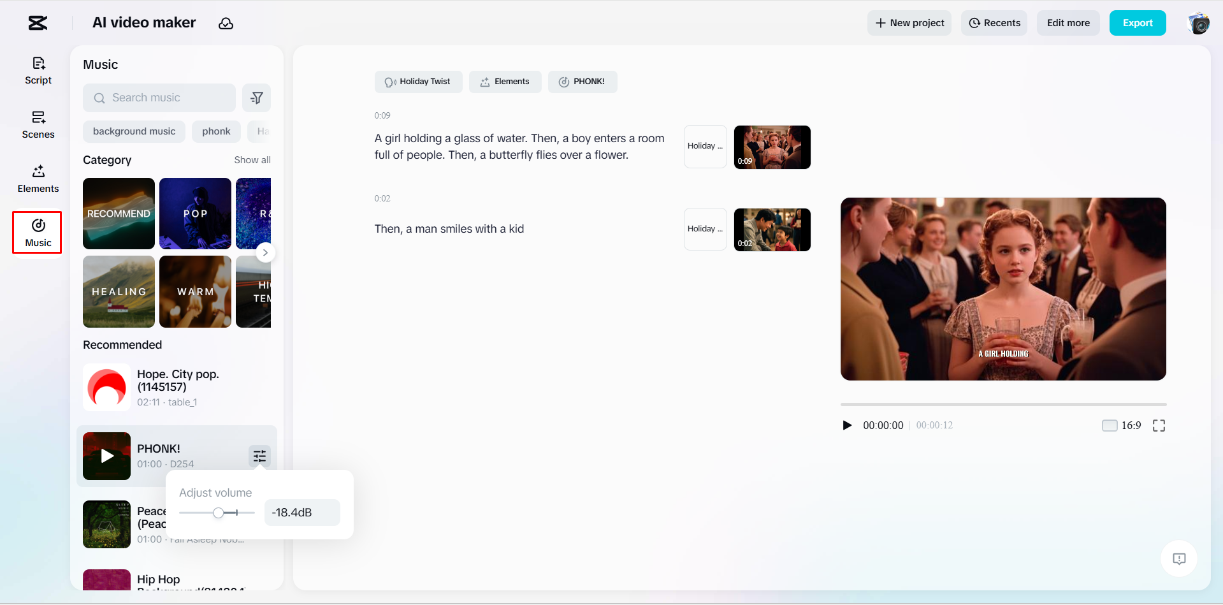Select the 0:09 scene thumbnail

[x=772, y=147]
